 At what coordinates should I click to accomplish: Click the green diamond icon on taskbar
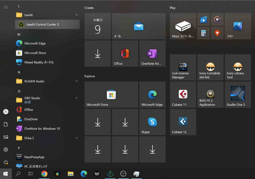pos(110,174)
